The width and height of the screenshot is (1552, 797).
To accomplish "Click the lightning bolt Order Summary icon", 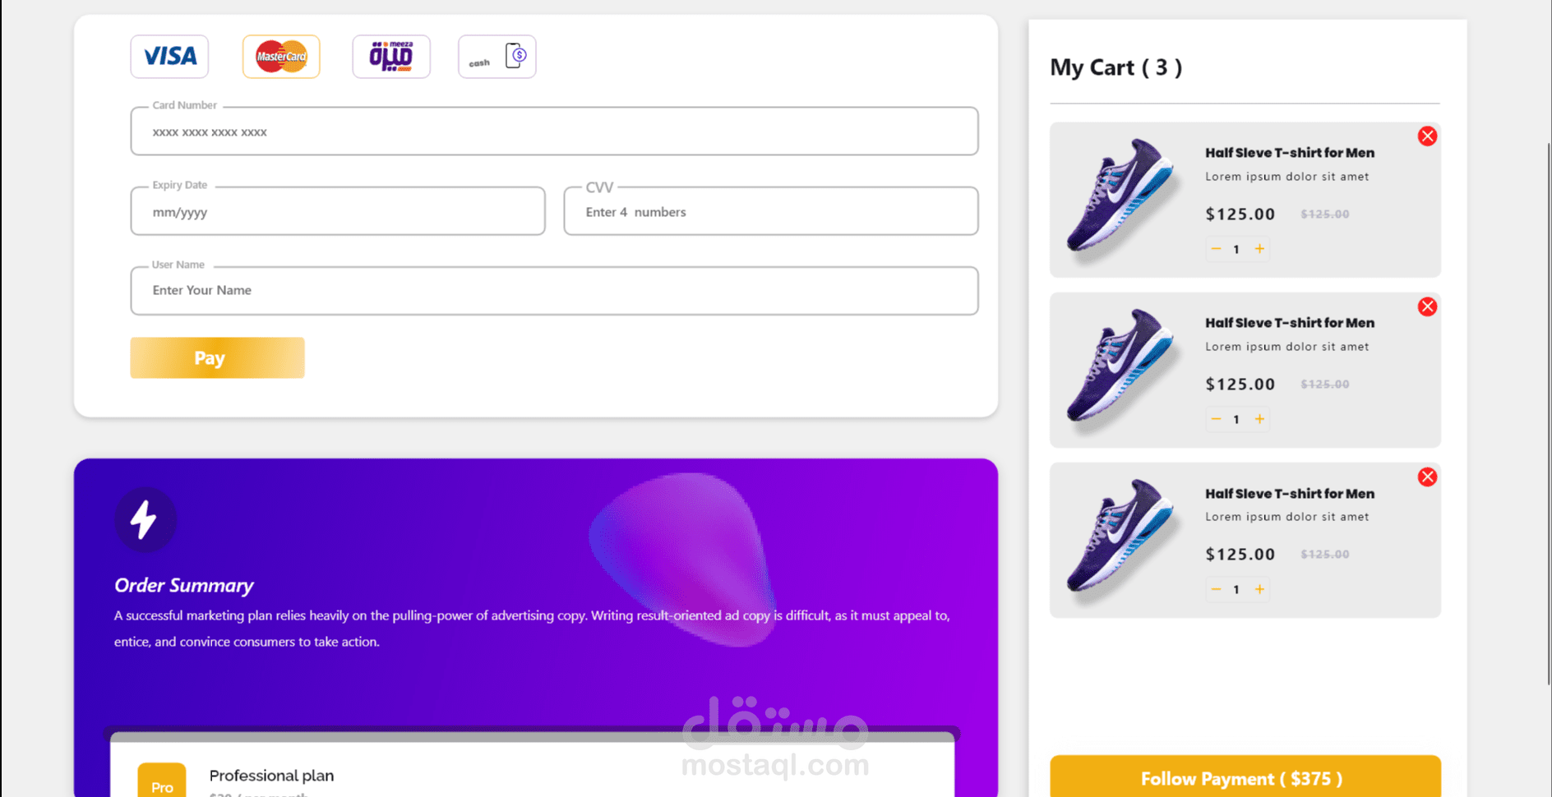I will coord(145,519).
